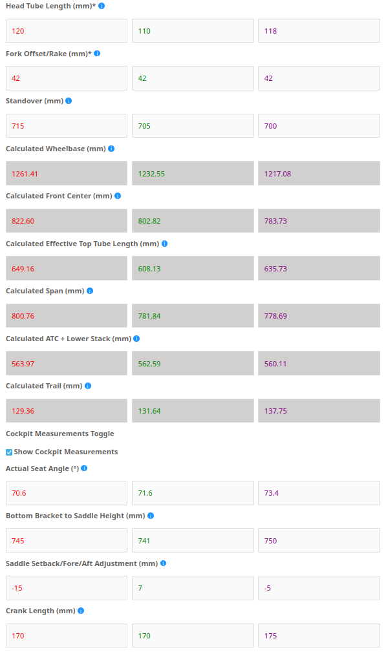The image size is (386, 652).
Task: Select green Saddle Height field showing 741
Action: coord(193,541)
